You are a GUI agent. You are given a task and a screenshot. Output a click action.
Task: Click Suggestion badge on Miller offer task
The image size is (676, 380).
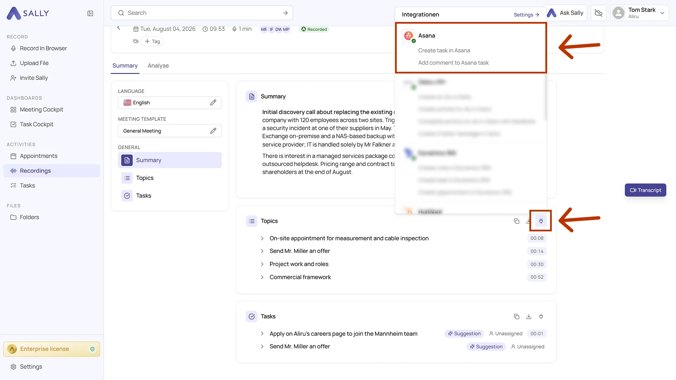(486, 347)
